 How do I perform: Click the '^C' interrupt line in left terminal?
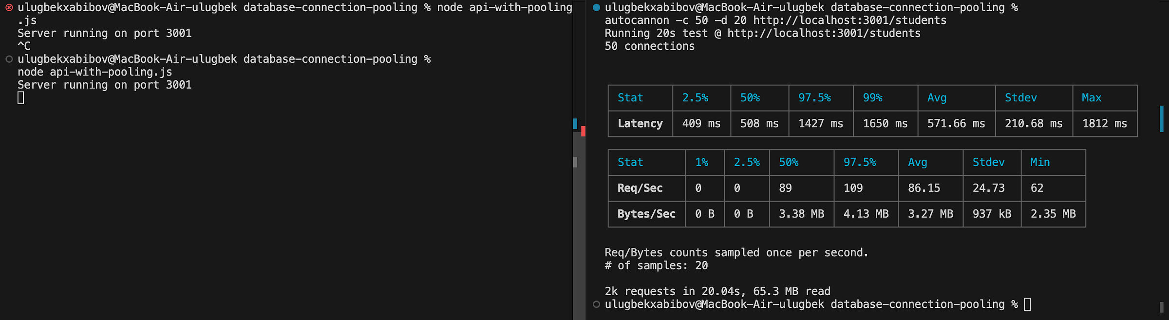24,46
